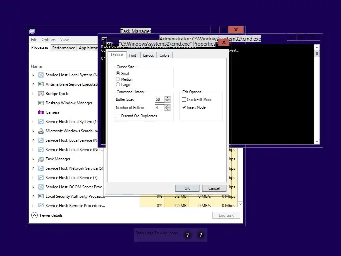
Task: Expand the Microsoft Windows Search Indexer row
Action: point(33,131)
